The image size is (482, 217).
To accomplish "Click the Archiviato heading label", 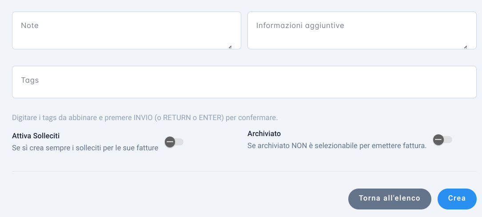I will click(264, 133).
